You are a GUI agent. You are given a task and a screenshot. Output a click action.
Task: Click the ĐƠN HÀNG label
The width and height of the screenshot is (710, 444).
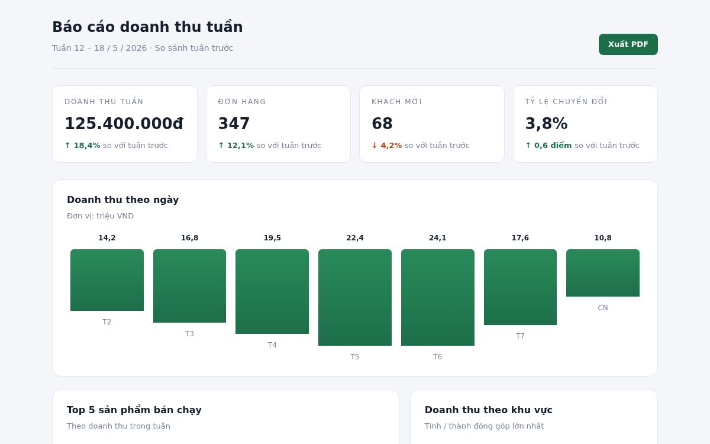point(242,102)
